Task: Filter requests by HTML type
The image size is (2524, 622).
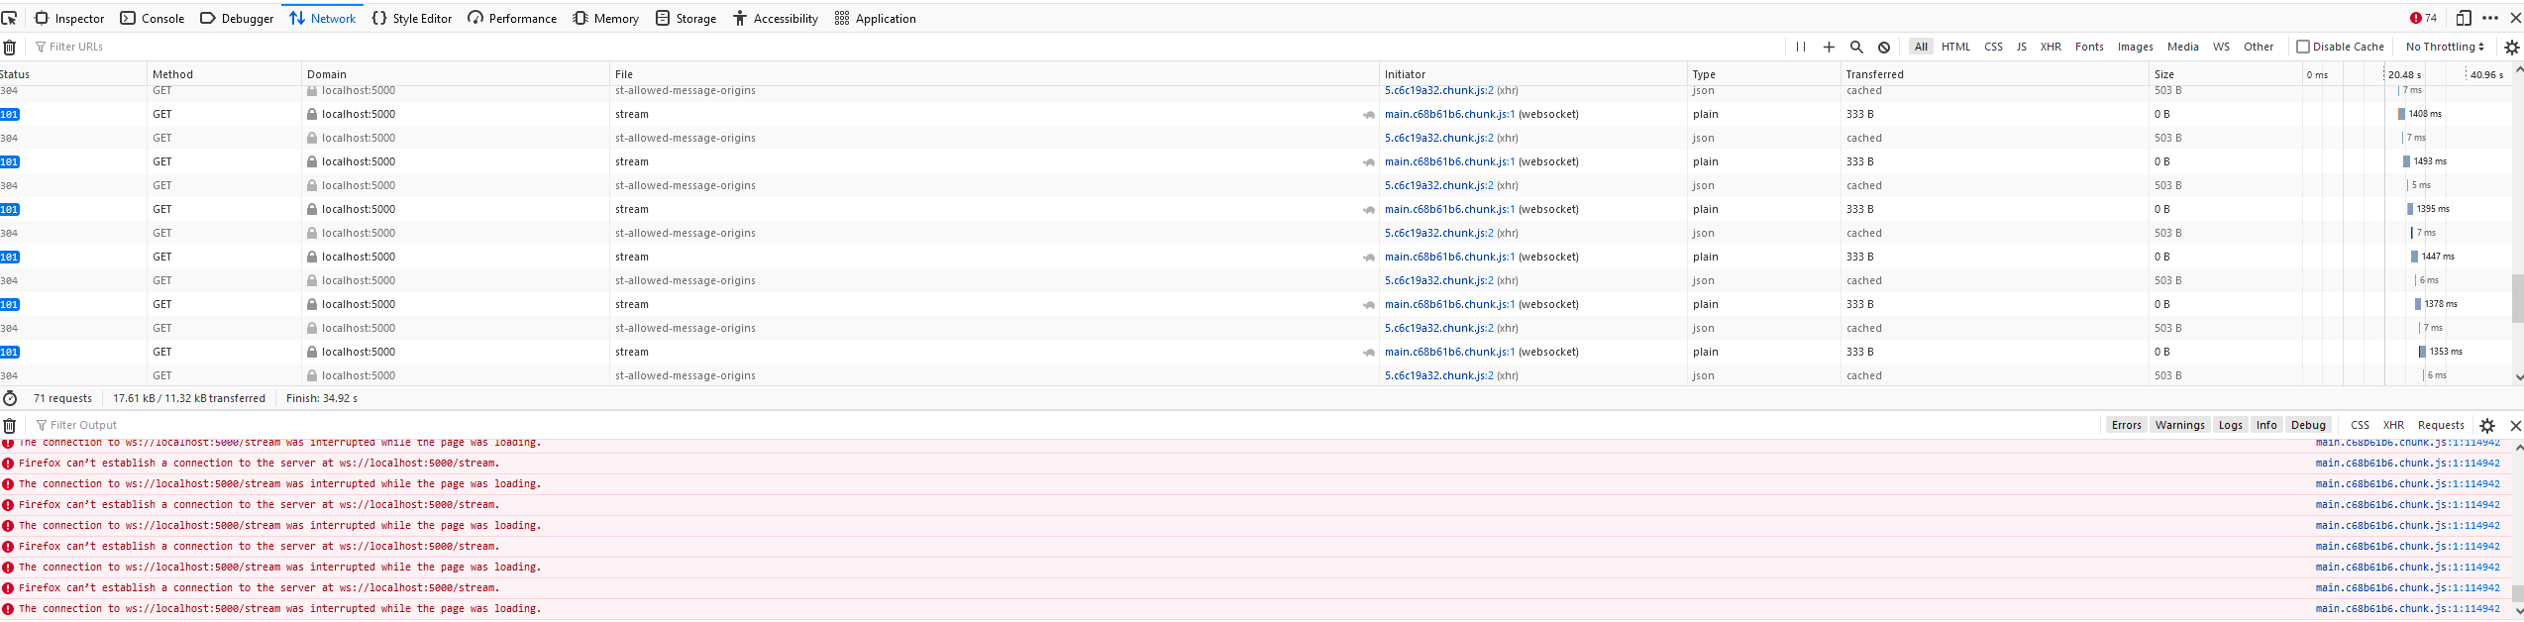Action: click(1955, 47)
